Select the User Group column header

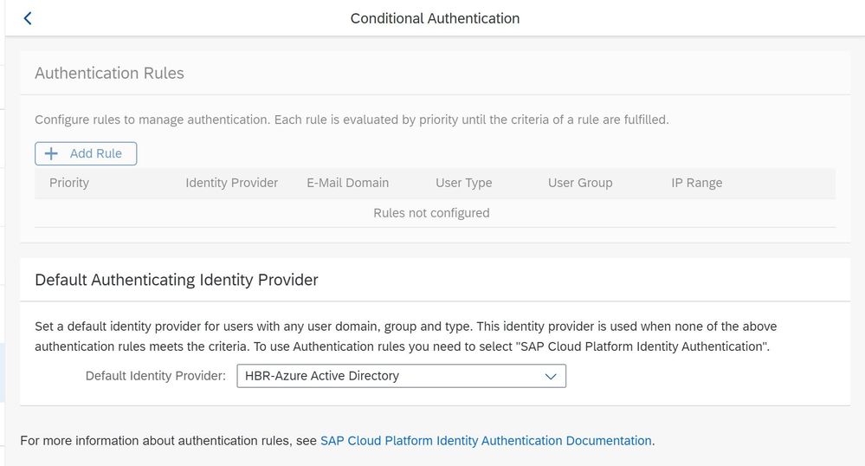[579, 183]
